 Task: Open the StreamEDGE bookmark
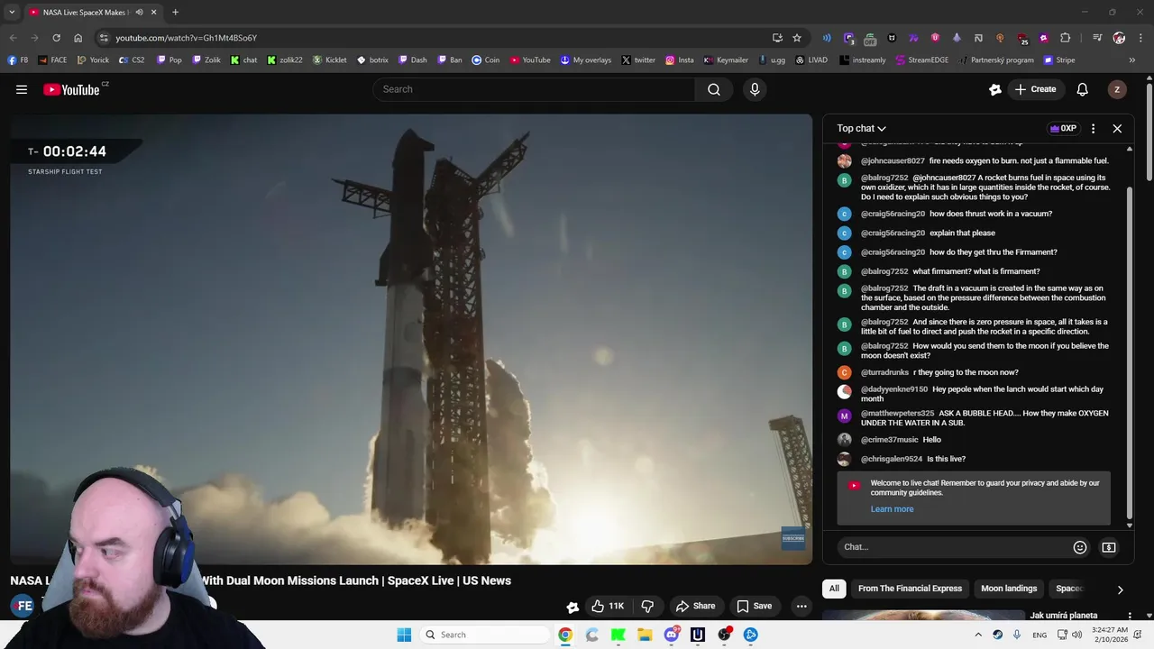922,60
